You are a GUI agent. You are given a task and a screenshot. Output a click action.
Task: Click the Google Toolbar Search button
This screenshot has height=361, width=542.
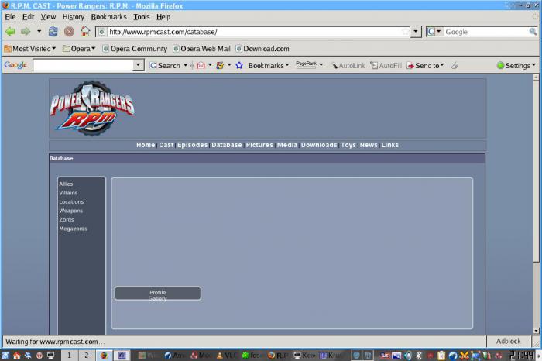click(165, 65)
